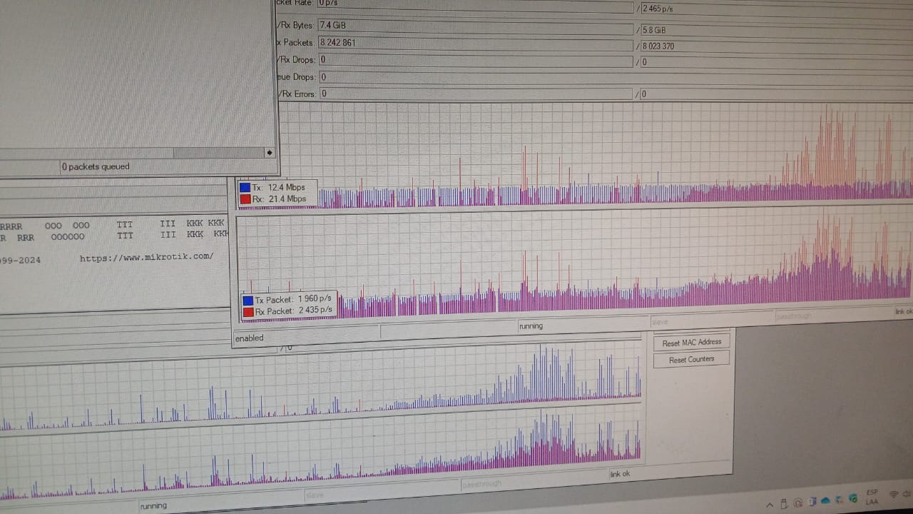
Task: Open the mikrotik.com link in terminal
Action: [x=146, y=257]
